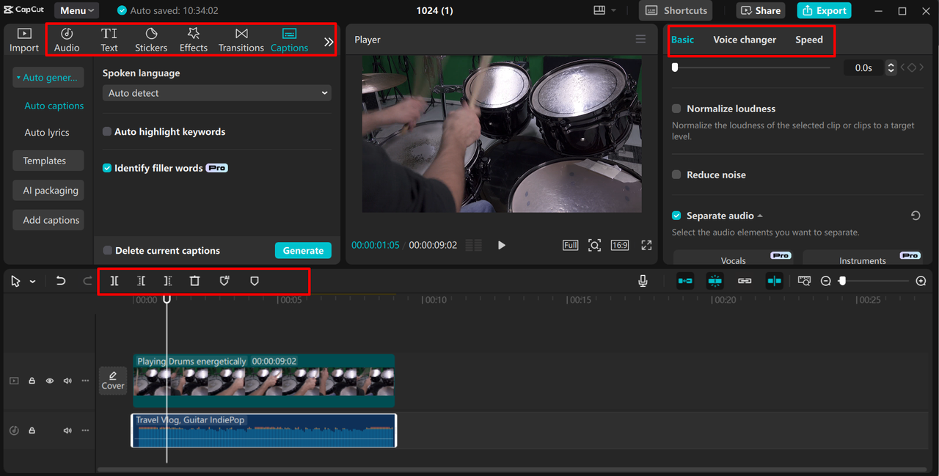
Task: Uncheck Identify filler words
Action: [107, 168]
